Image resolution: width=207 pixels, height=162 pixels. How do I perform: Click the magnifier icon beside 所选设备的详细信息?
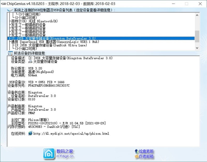10,53
